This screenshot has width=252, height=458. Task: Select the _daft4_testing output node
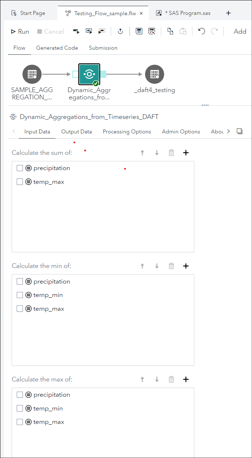pyautogui.click(x=154, y=74)
